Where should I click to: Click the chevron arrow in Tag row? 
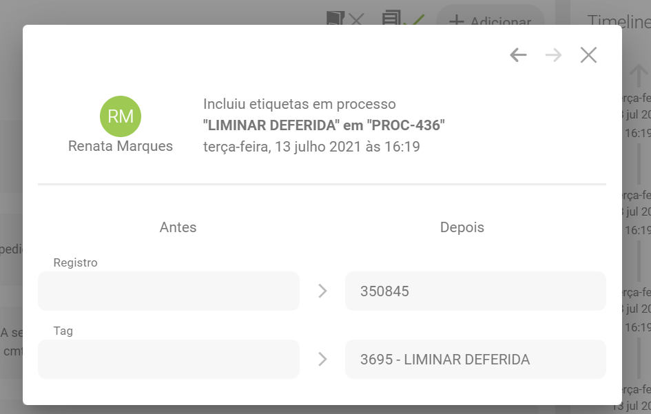322,359
